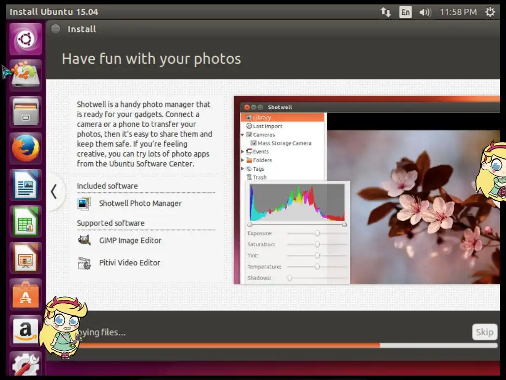Click the Have fun with your photos heading
The image size is (506, 380).
(151, 59)
